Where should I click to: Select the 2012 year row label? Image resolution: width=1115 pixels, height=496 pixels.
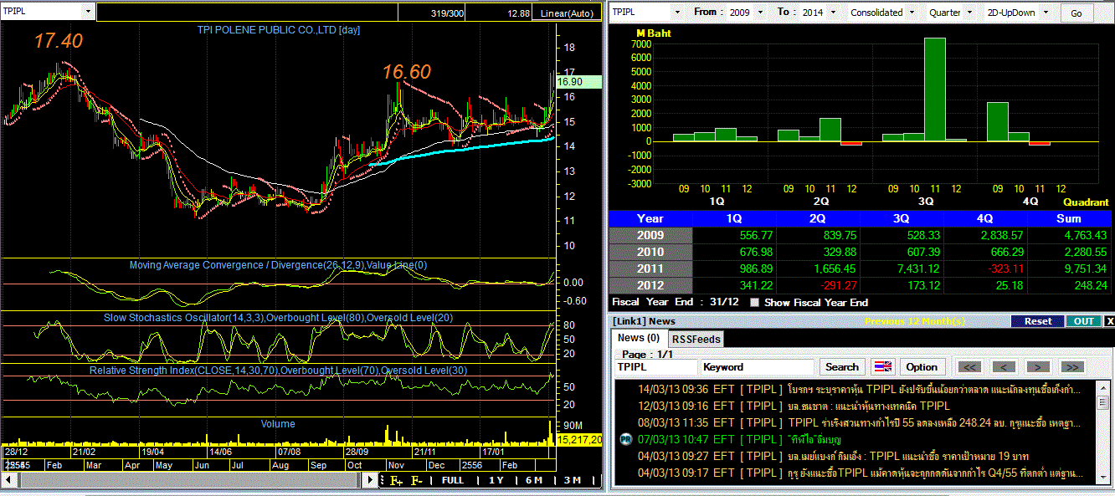(x=650, y=285)
